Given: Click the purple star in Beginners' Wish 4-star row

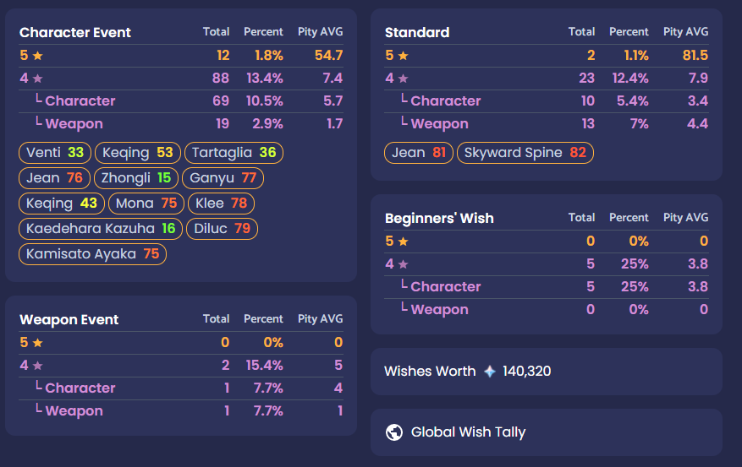Looking at the screenshot, I should (x=404, y=264).
